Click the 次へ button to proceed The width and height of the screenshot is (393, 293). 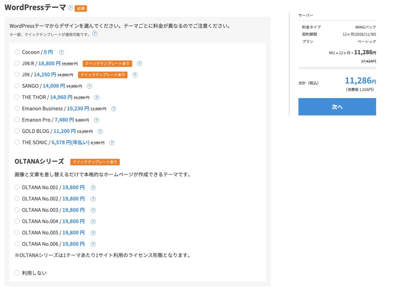click(x=337, y=106)
